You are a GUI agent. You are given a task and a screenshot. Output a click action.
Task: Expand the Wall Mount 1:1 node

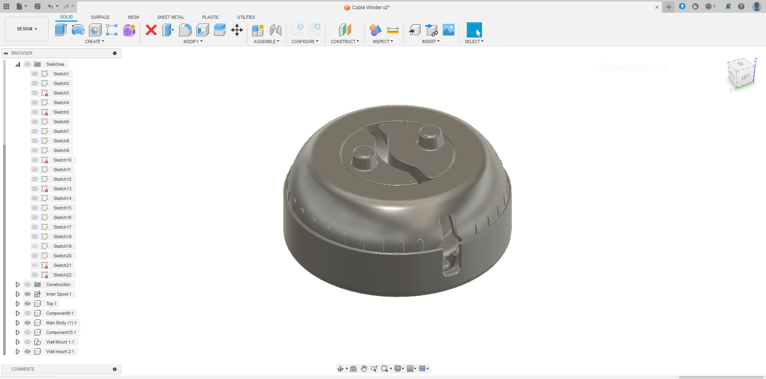coord(18,342)
